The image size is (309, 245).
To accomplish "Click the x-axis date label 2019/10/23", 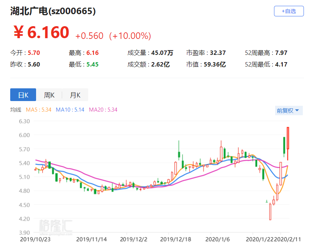I will pyautogui.click(x=35, y=239).
